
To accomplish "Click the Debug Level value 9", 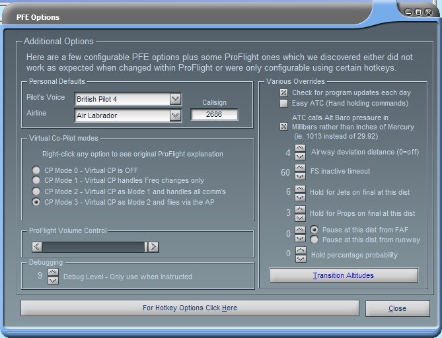I will [40, 275].
